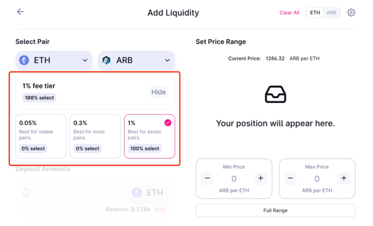Click the Min Price value field
Viewport: 373px width, 226px height.
pyautogui.click(x=234, y=178)
